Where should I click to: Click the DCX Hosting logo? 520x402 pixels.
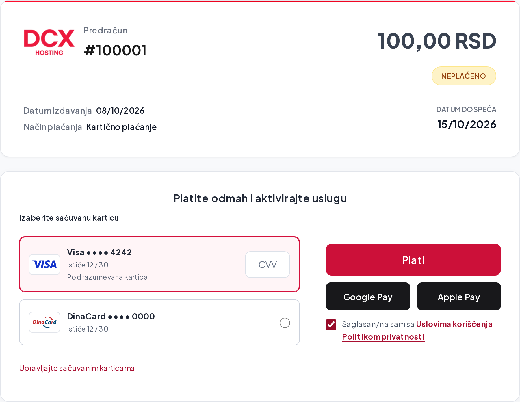[49, 42]
